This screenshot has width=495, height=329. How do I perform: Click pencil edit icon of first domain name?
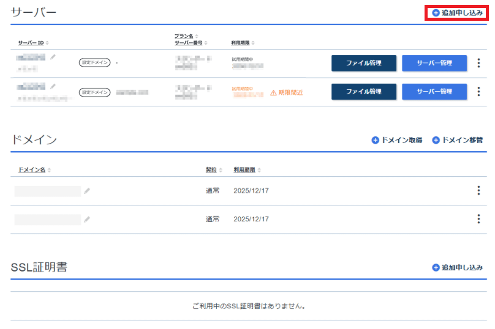(x=87, y=191)
